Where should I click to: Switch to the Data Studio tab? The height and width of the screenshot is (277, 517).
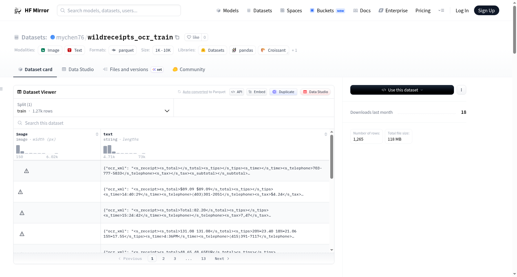pos(78,69)
